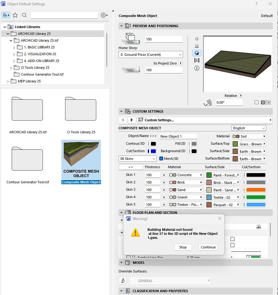Collapse the Custom Settings panel

pyautogui.click(x=121, y=111)
